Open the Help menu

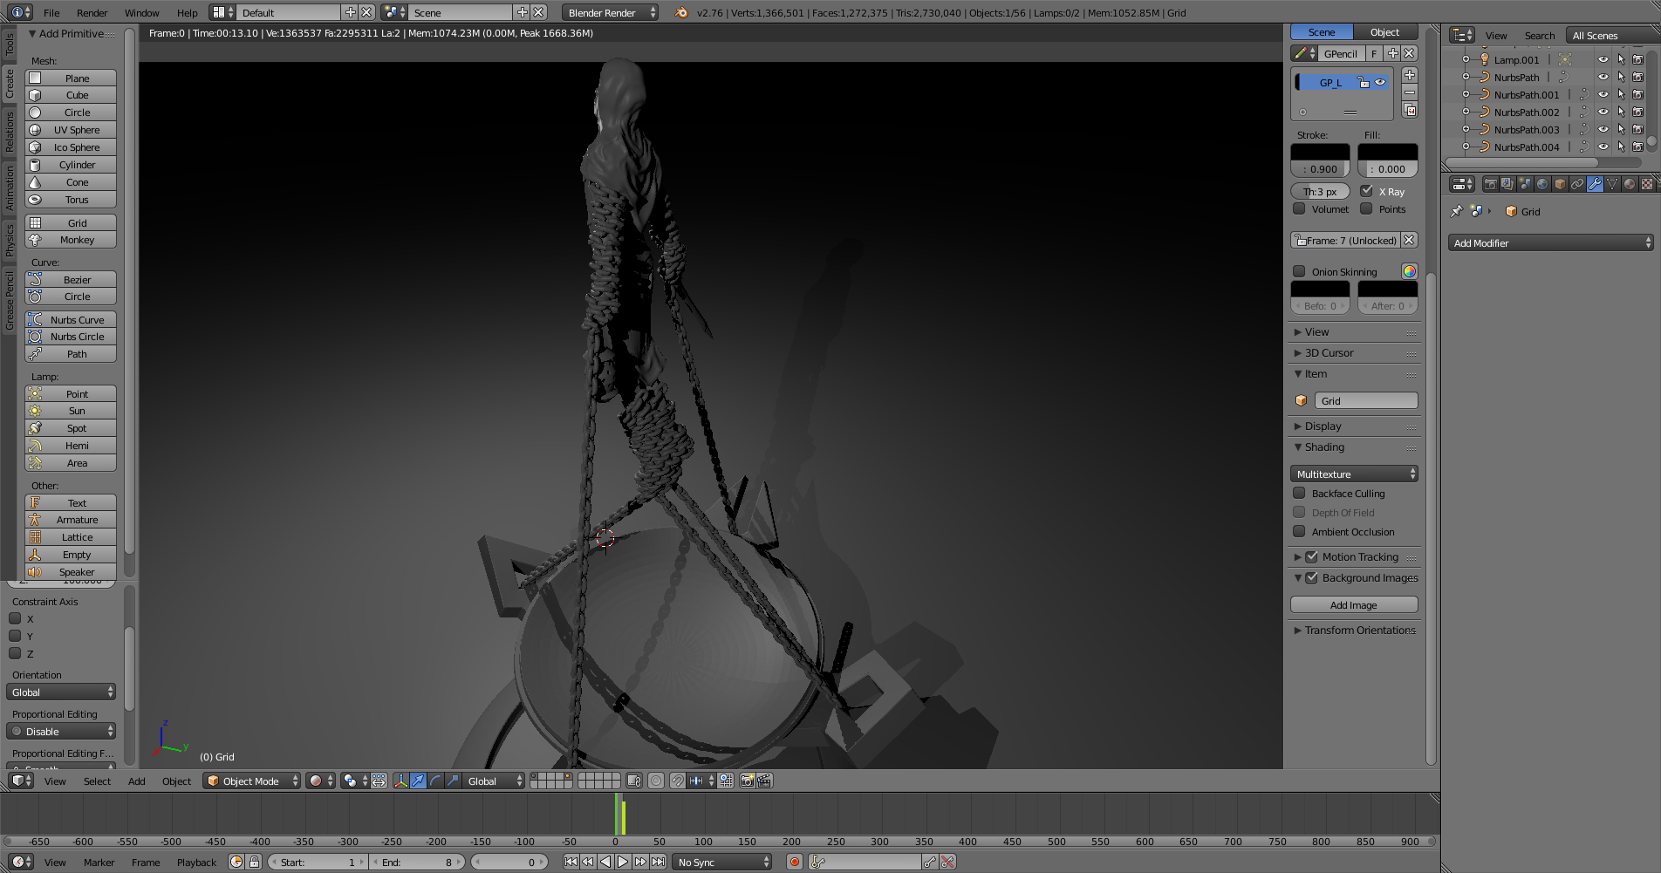[188, 12]
